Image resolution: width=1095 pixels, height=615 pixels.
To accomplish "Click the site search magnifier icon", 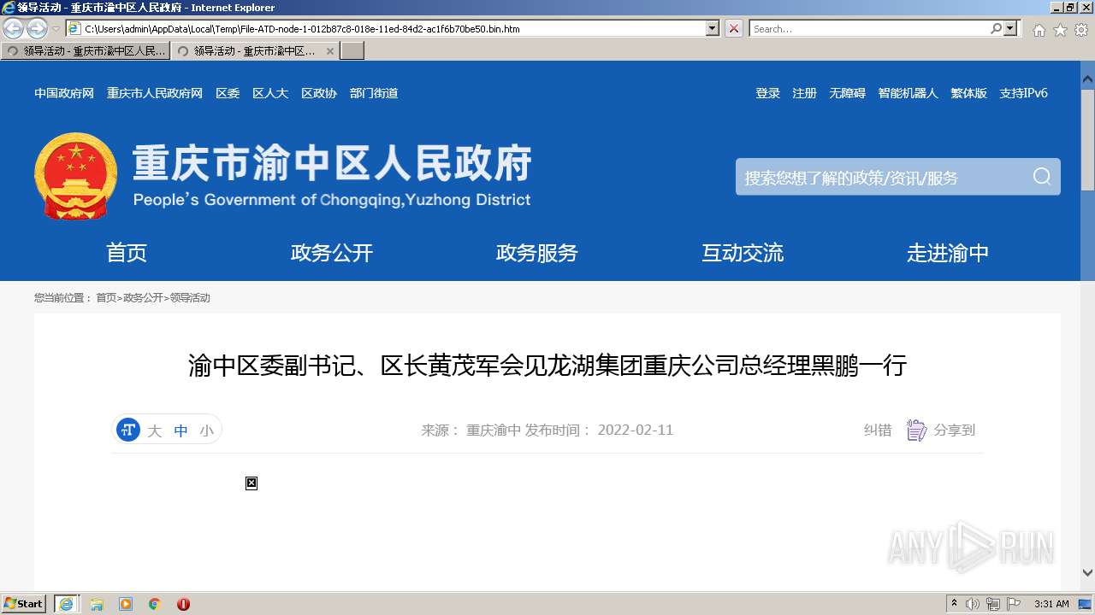I will [1041, 177].
